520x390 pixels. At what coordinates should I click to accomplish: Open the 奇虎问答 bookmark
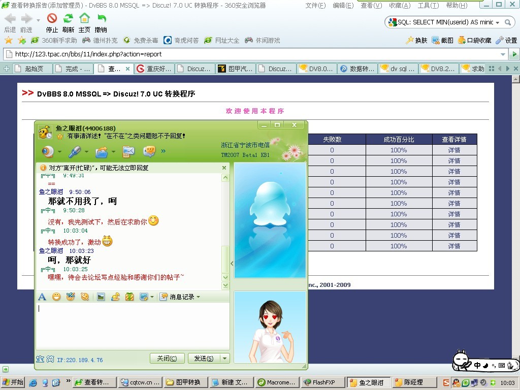tap(181, 40)
